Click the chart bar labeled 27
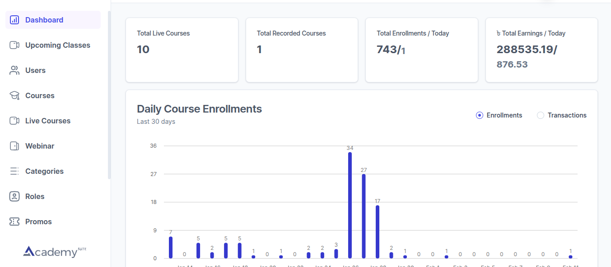Screen dimensions: 611x267 pos(364,216)
